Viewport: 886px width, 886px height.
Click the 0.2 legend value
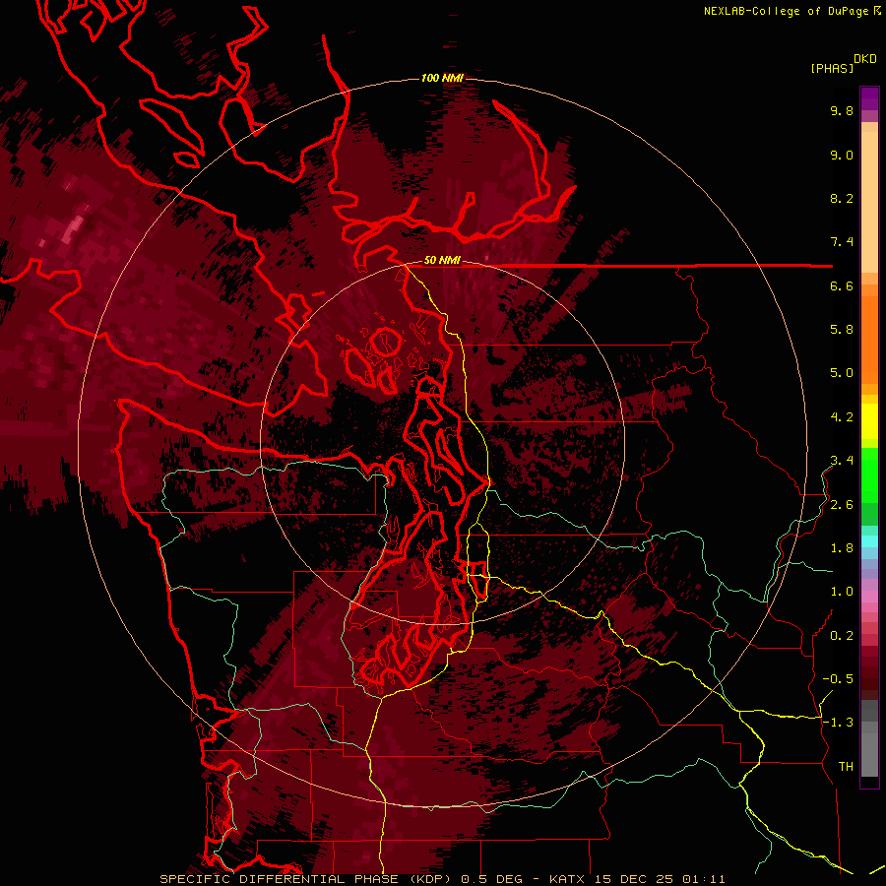842,636
